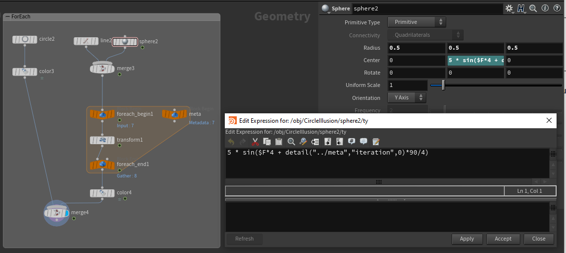Click the sphere2 node name field
Image resolution: width=566 pixels, height=253 pixels.
tap(427, 8)
